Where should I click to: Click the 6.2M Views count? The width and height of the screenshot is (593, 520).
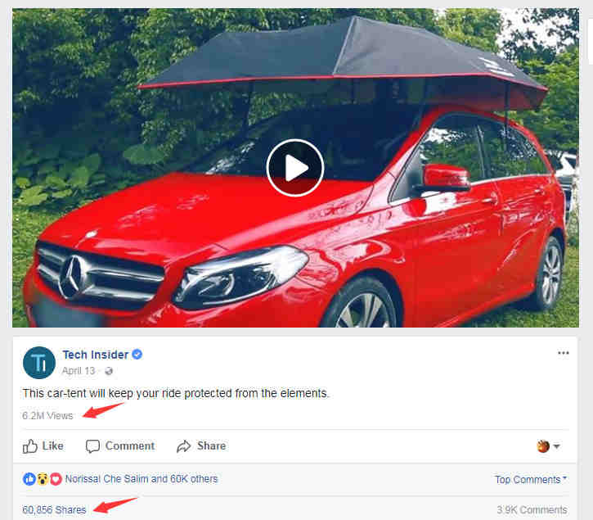coord(47,416)
